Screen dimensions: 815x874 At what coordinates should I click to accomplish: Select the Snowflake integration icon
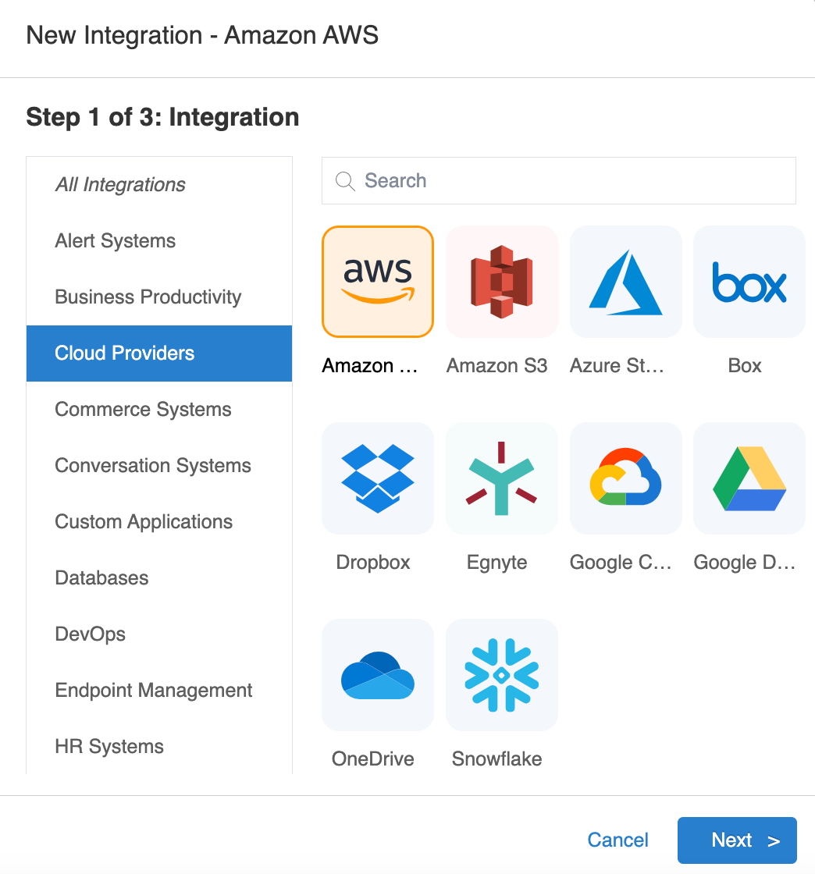pyautogui.click(x=501, y=675)
